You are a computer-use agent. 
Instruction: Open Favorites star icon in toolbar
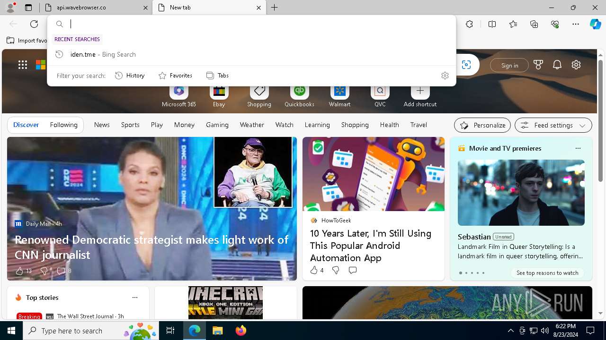click(513, 24)
